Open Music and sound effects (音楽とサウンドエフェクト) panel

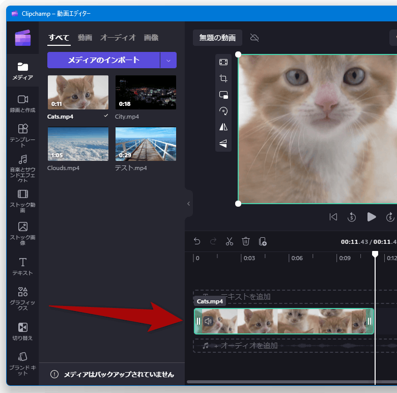pyautogui.click(x=22, y=168)
